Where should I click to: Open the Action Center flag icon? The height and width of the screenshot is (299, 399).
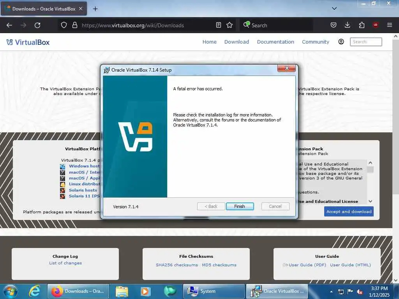point(350,292)
